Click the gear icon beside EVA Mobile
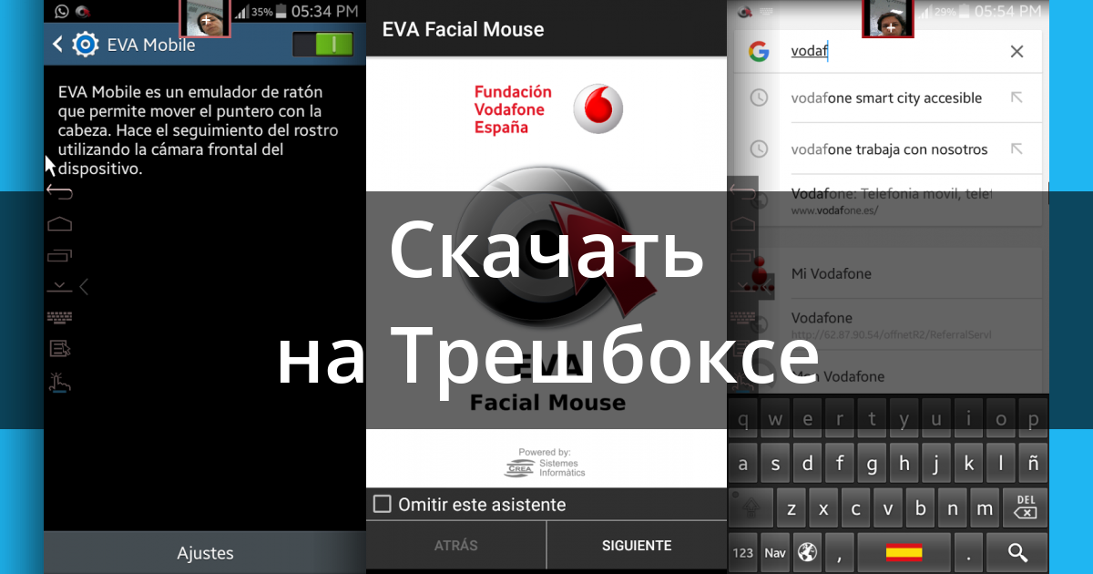Image resolution: width=1093 pixels, height=574 pixels. click(86, 44)
